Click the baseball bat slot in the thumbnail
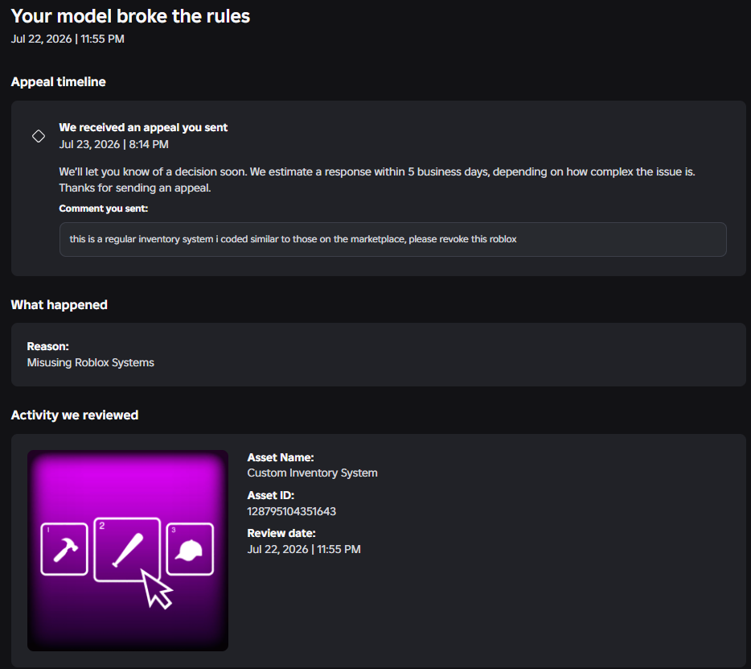 pyautogui.click(x=127, y=550)
